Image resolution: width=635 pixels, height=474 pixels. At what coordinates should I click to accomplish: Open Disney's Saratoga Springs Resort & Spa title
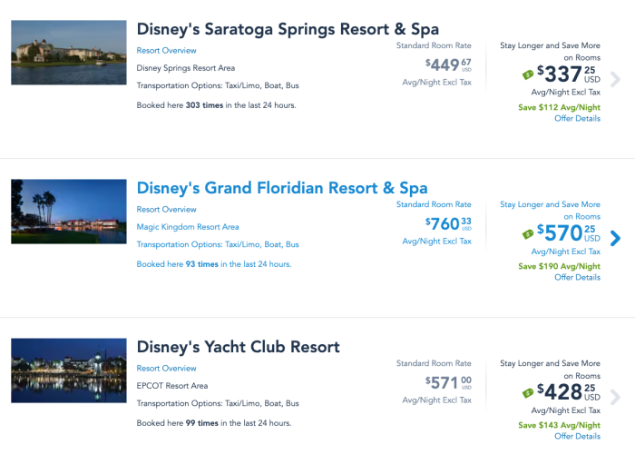click(x=288, y=29)
